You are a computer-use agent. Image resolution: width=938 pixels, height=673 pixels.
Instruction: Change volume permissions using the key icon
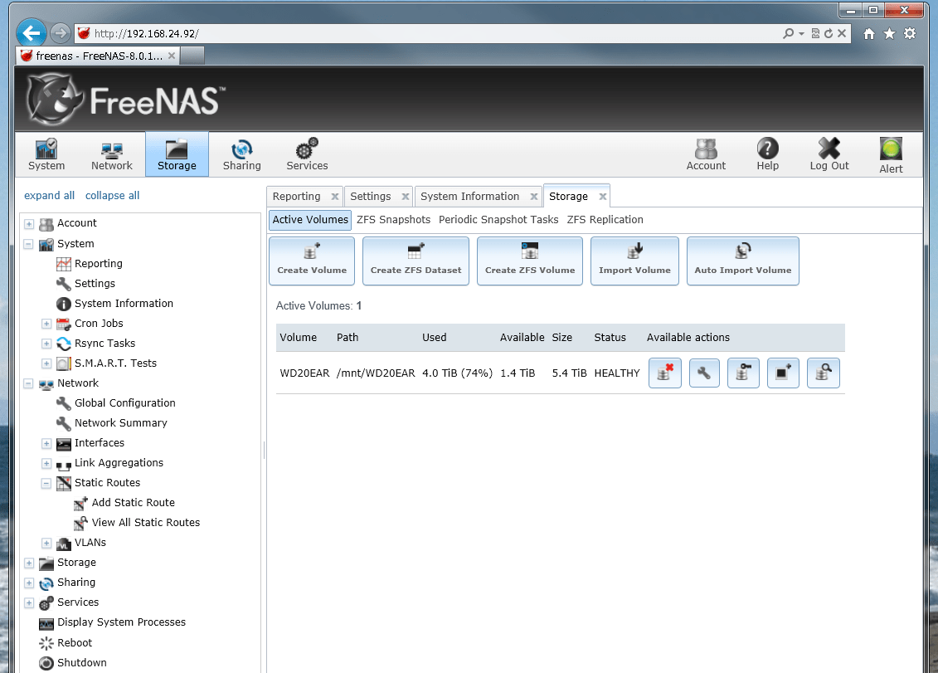743,373
